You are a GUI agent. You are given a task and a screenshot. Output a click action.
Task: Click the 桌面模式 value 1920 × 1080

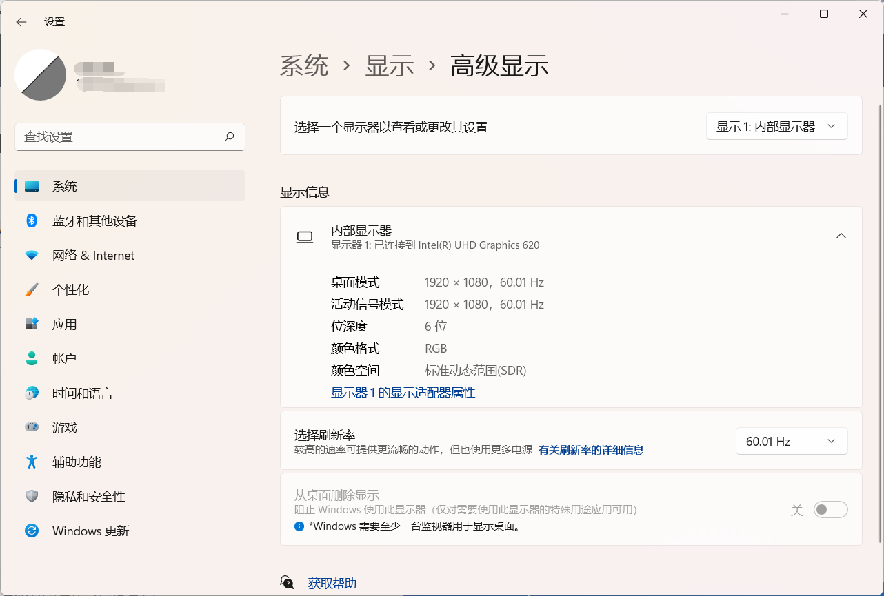click(484, 282)
